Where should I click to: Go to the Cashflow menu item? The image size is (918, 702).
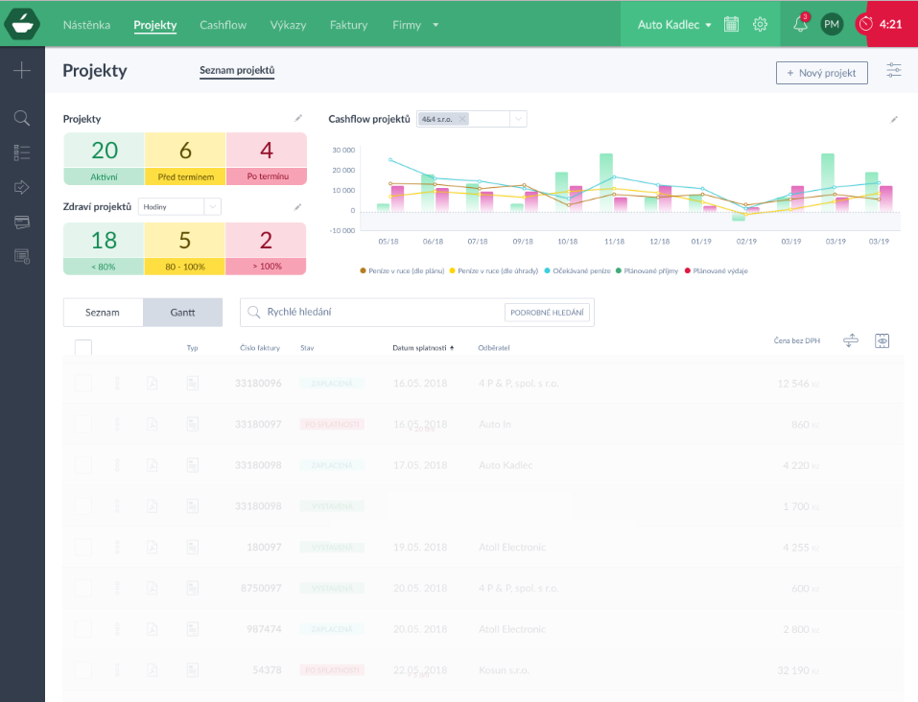tap(224, 25)
